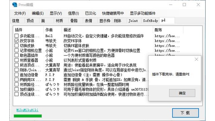Open the 文件(F) menu

[x=20, y=13]
